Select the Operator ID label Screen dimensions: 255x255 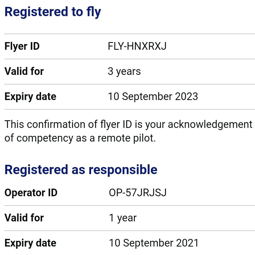coord(31,193)
